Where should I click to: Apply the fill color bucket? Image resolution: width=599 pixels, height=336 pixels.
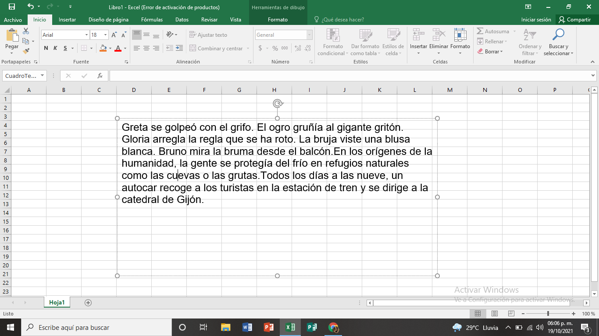tap(103, 48)
